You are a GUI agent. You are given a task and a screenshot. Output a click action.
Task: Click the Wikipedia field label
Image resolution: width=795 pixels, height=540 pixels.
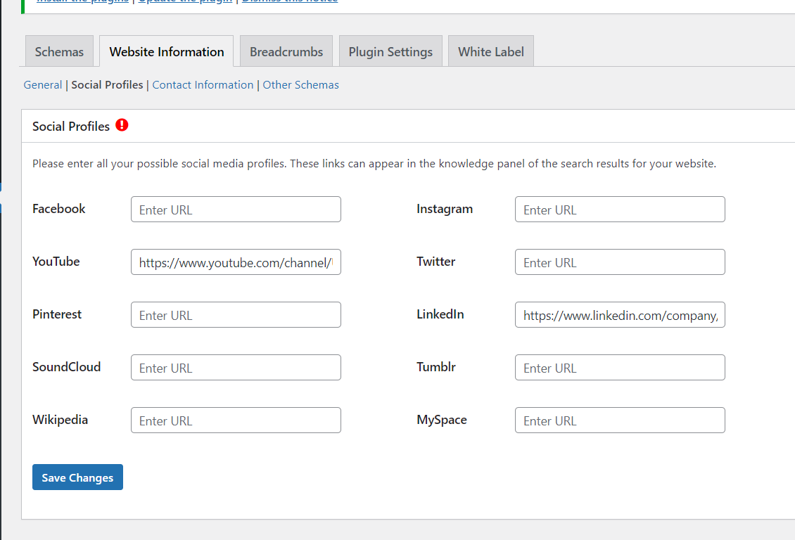pyautogui.click(x=61, y=420)
